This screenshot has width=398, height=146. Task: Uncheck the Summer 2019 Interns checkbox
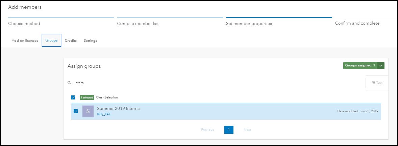tap(76, 111)
